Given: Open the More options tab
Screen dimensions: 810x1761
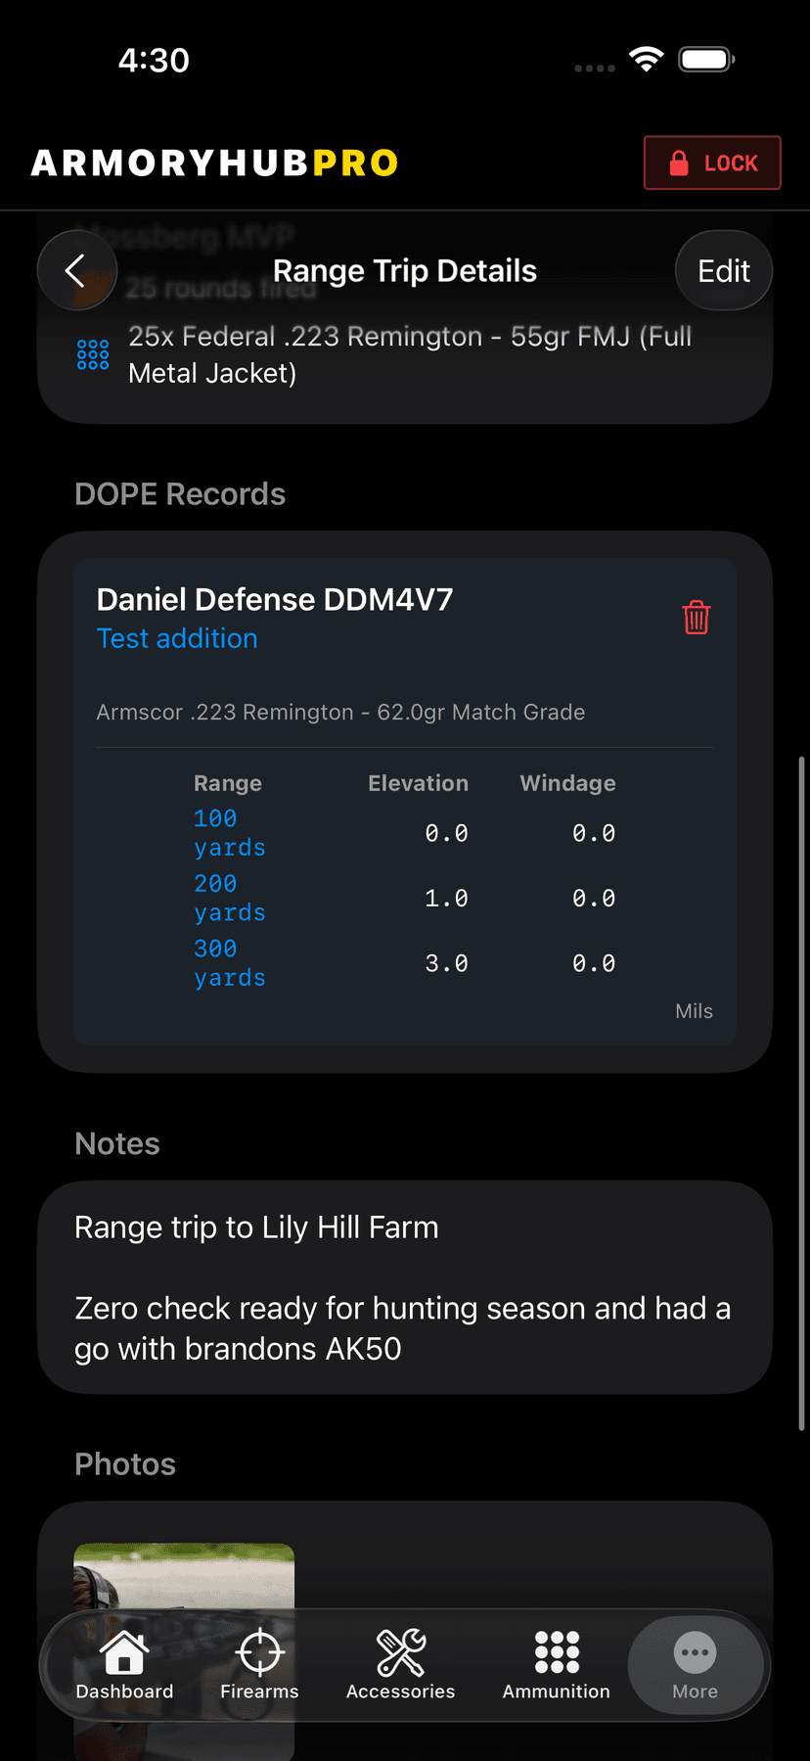Looking at the screenshot, I should 695,1665.
